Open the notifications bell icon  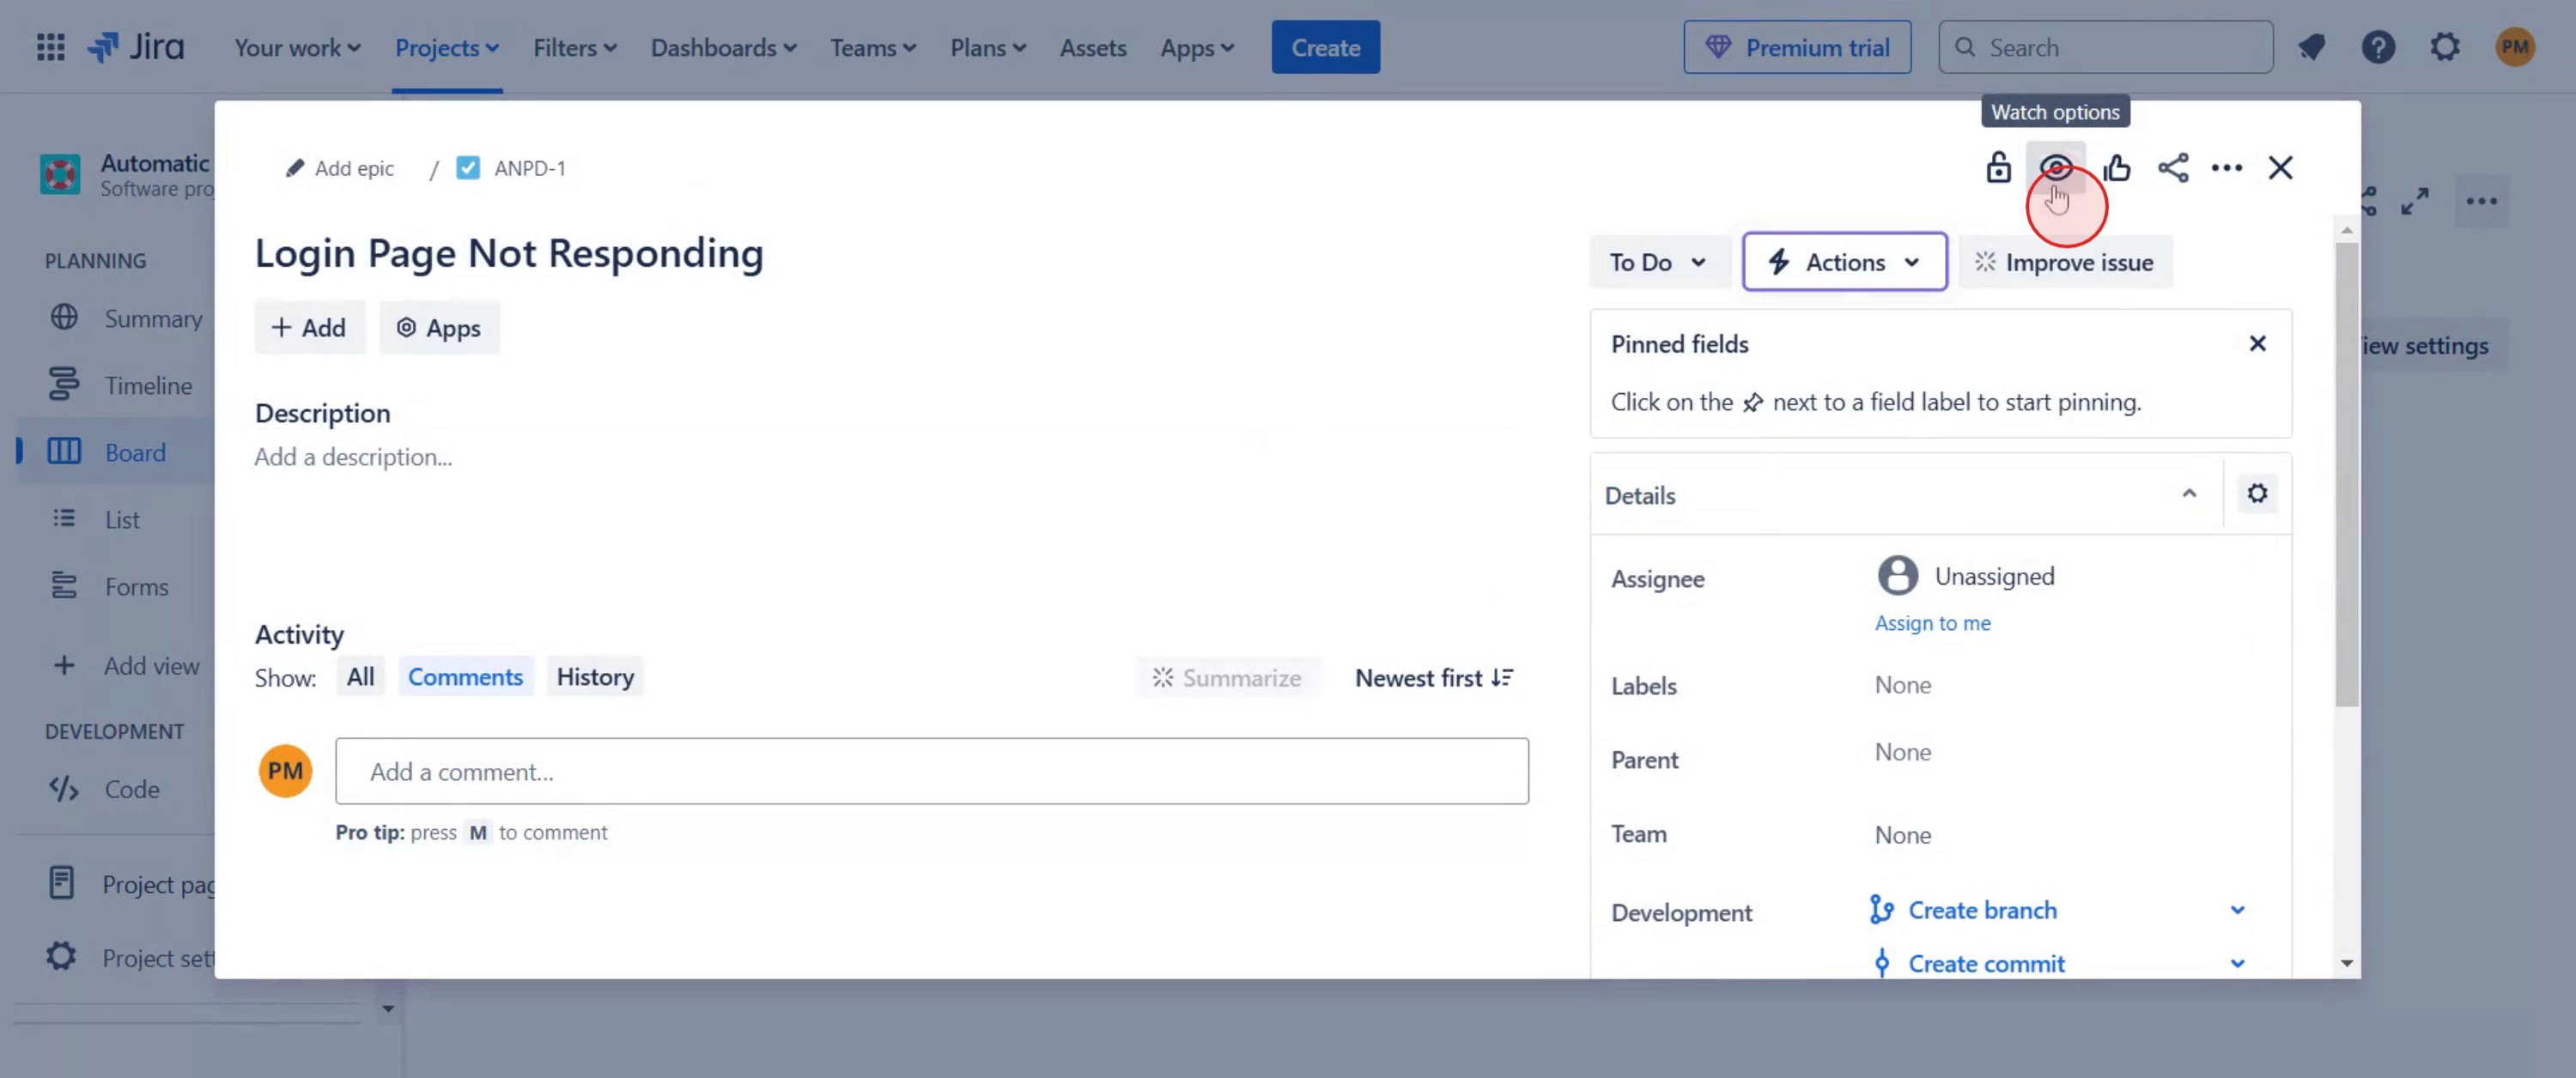[2311, 47]
